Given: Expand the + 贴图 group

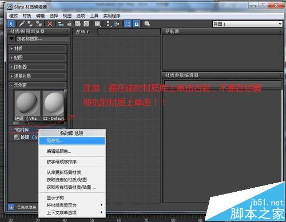Looking at the screenshot, I should [38, 58].
